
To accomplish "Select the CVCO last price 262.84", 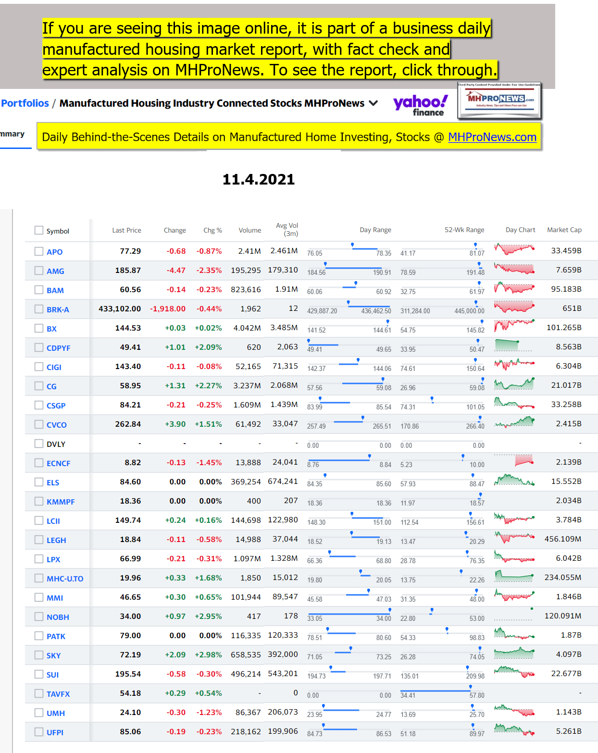I will [x=128, y=424].
